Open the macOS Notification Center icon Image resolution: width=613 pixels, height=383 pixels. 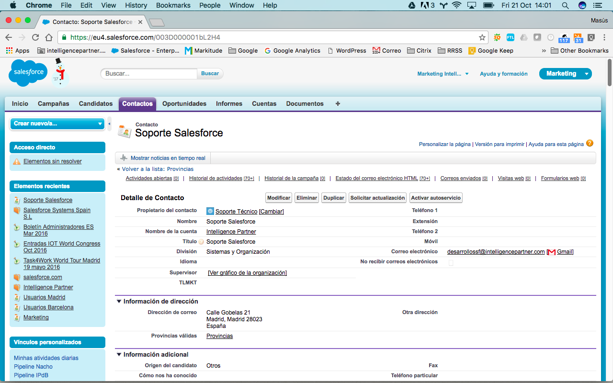[598, 5]
